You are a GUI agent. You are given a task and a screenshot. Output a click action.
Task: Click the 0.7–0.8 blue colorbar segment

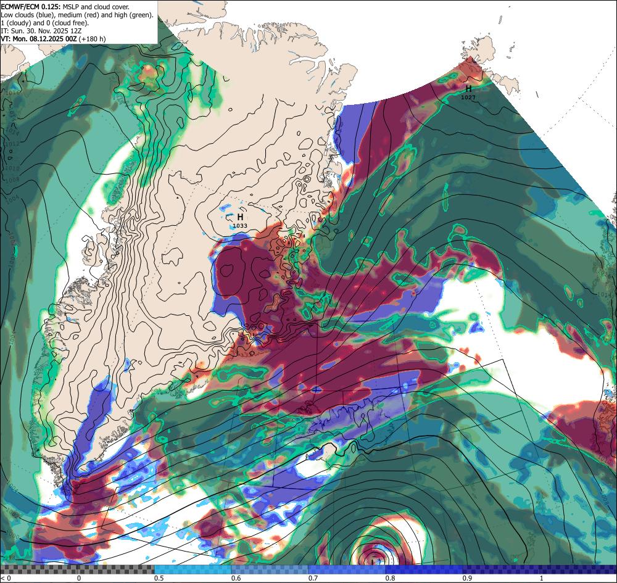click(x=347, y=569)
